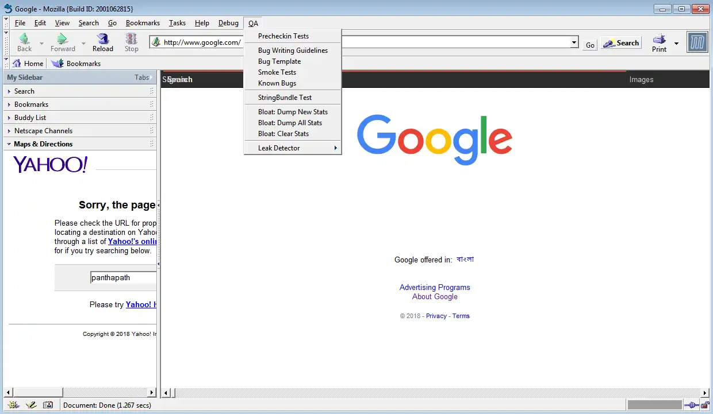
Task: Click content area scrollbar right arrow
Action: [705, 393]
